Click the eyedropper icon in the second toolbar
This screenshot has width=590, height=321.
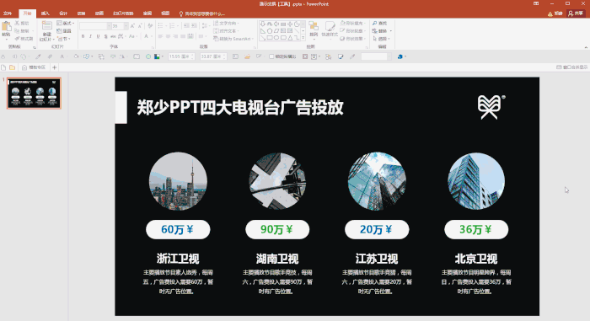tap(352, 56)
